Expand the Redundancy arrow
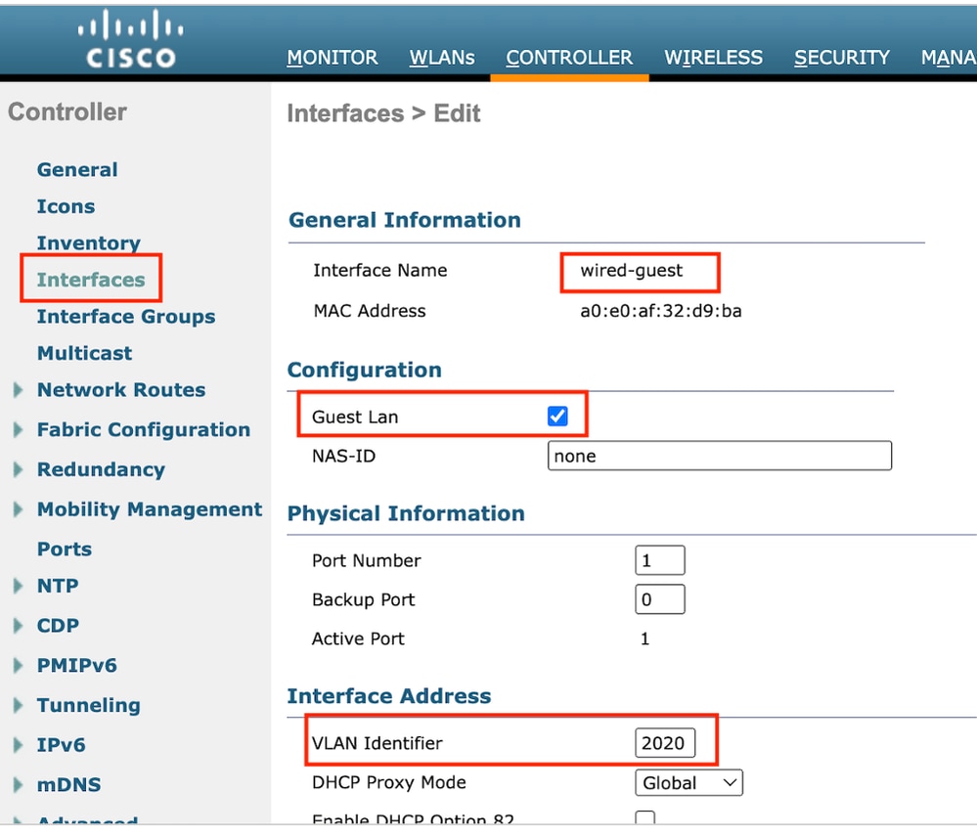 [18, 469]
